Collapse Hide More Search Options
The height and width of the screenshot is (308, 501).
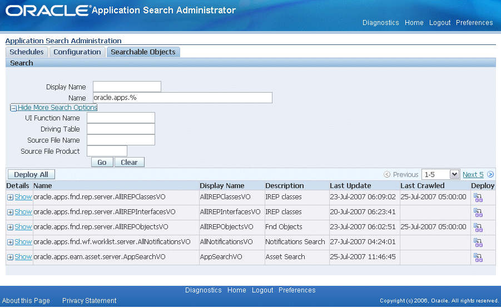coord(54,108)
